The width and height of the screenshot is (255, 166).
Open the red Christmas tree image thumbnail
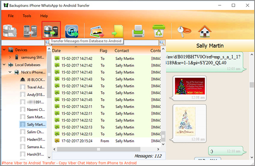190,86
